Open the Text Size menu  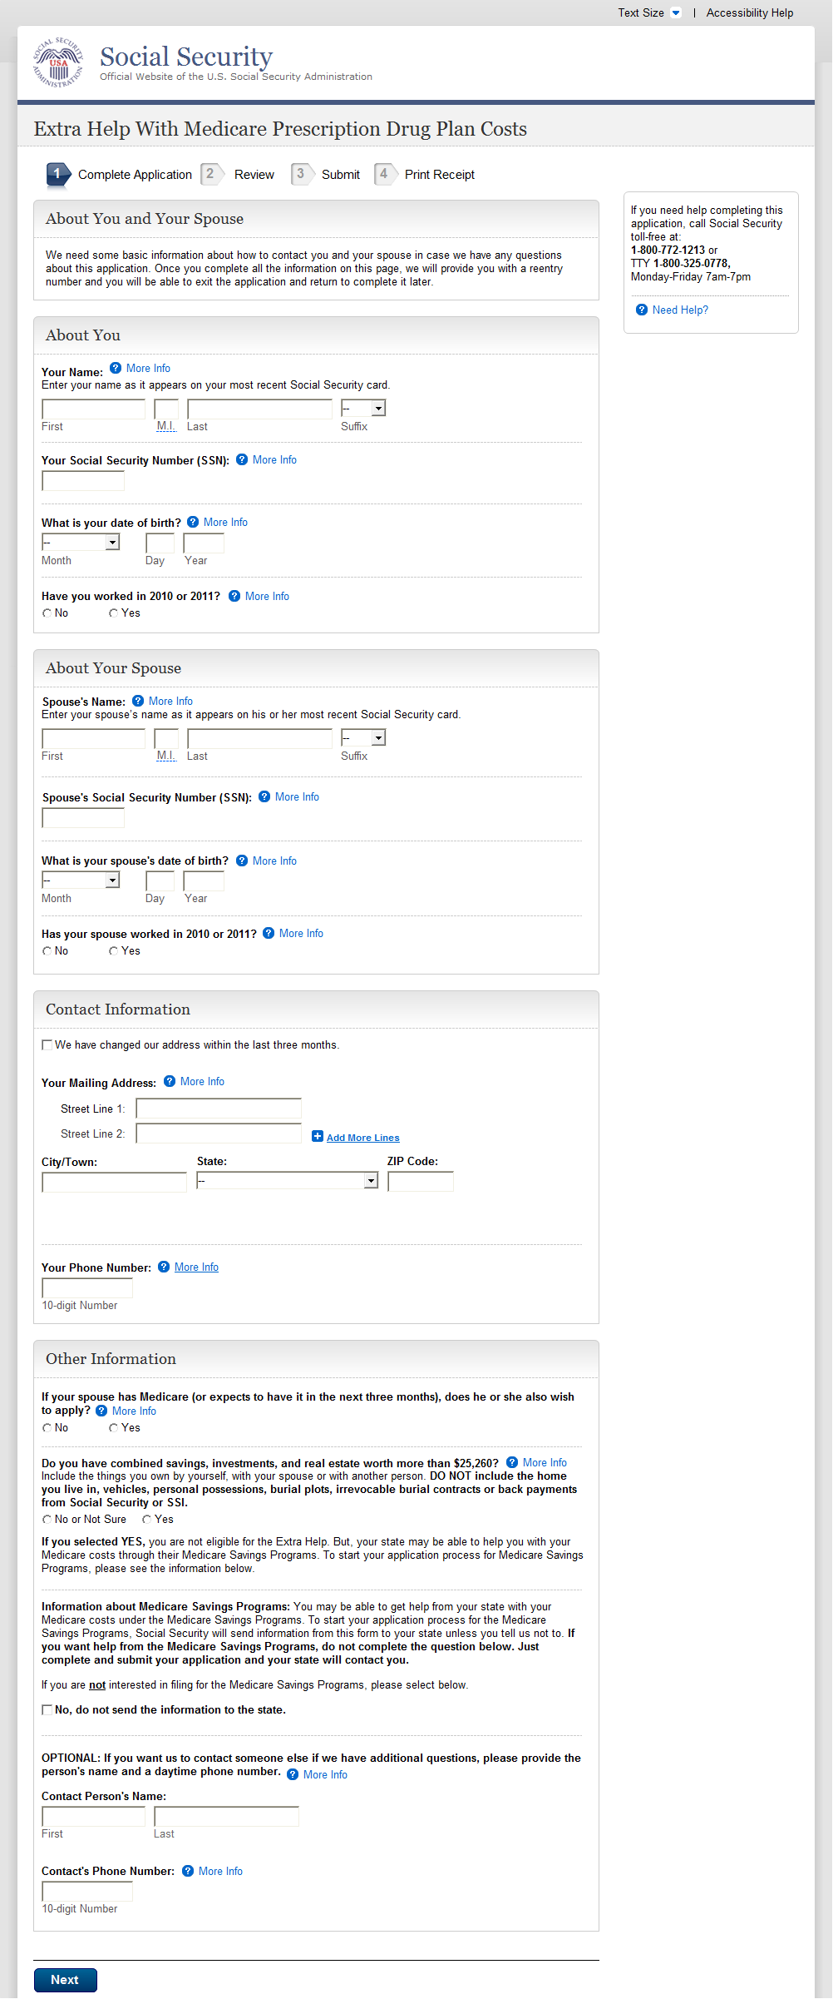pos(649,12)
